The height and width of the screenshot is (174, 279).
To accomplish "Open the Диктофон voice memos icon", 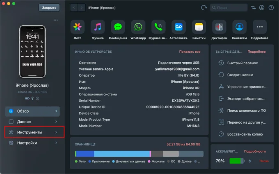I will coord(219,27).
